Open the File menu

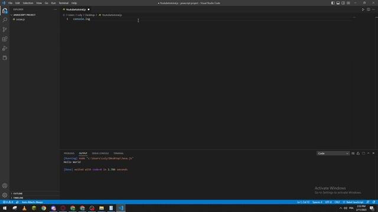pos(10,3)
